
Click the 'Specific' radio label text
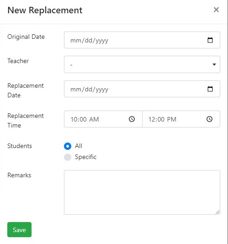85,157
